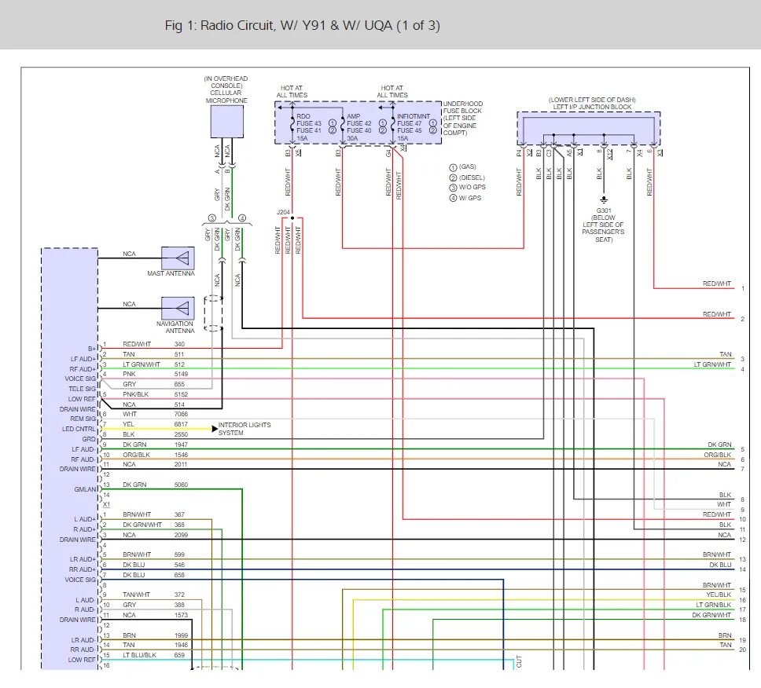The image size is (761, 688).
Task: Click the 'B+' pin label
Action: point(92,349)
